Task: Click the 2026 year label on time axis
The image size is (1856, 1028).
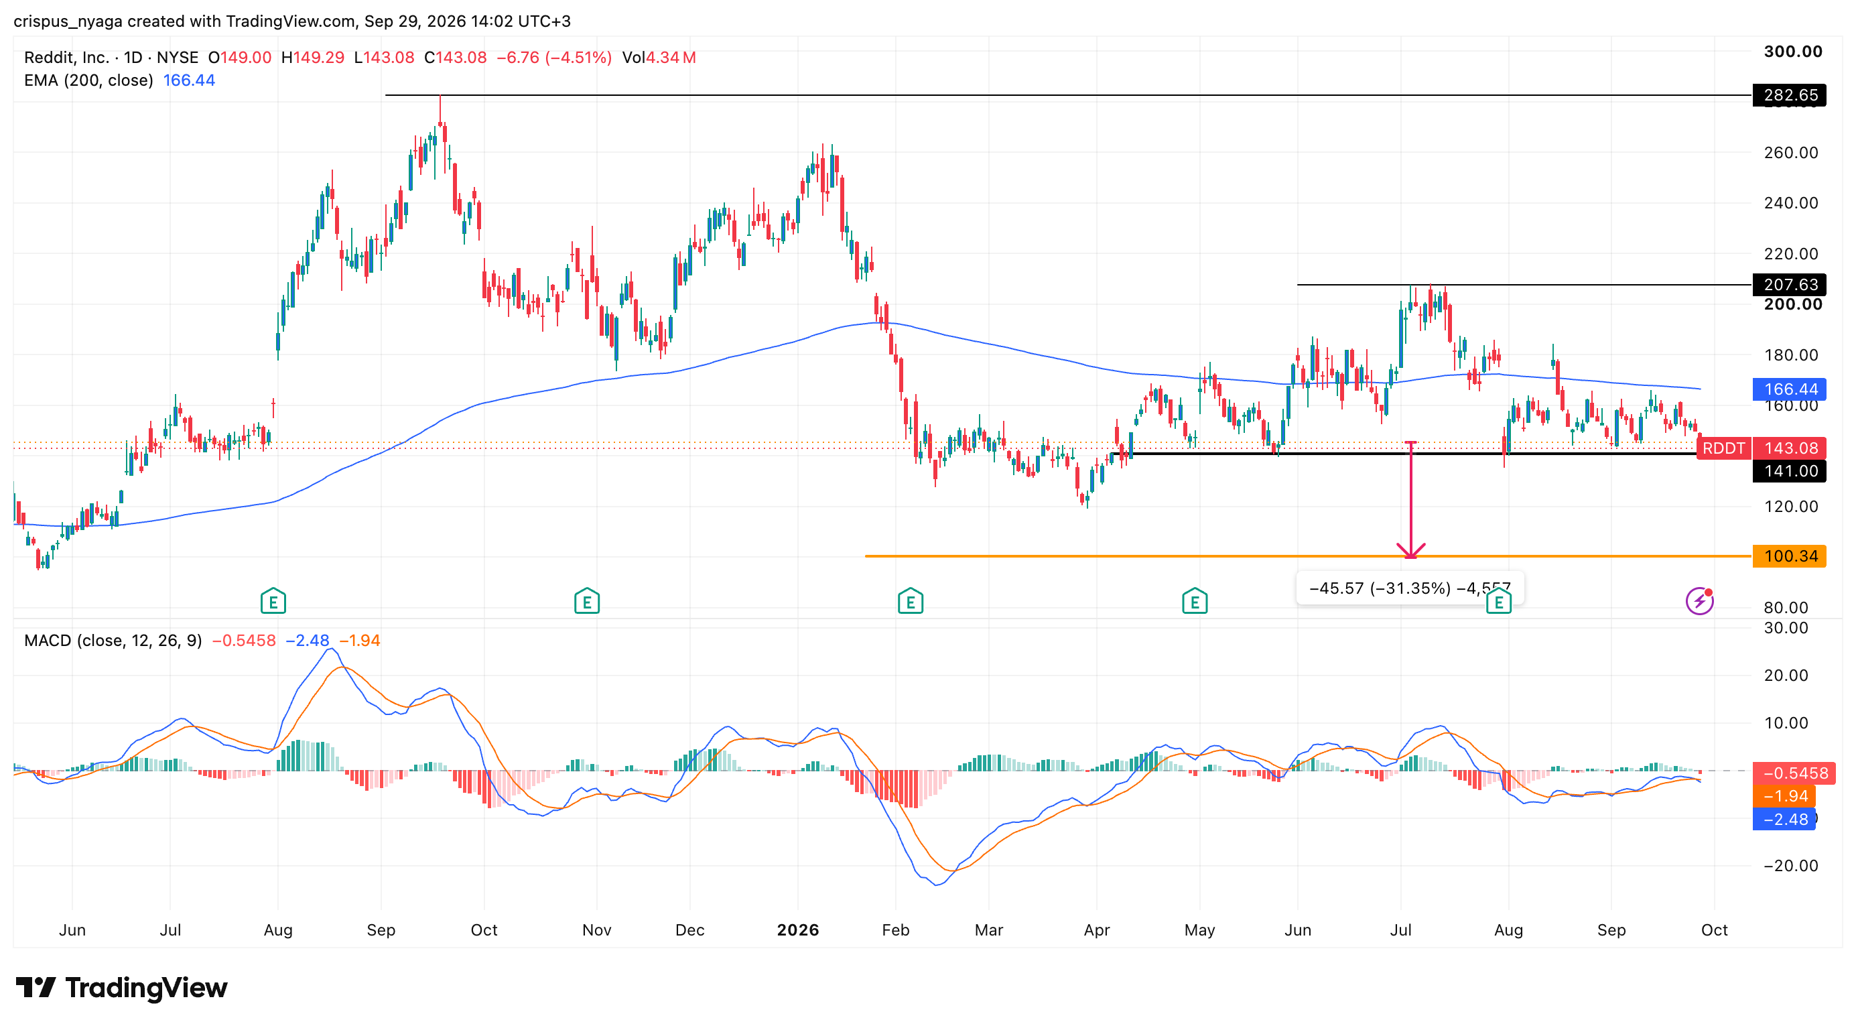Action: [x=797, y=930]
